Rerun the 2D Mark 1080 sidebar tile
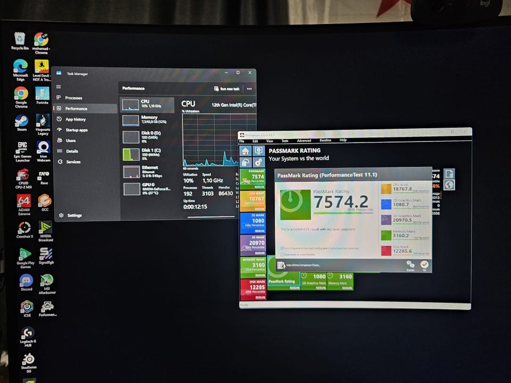 coord(259,231)
